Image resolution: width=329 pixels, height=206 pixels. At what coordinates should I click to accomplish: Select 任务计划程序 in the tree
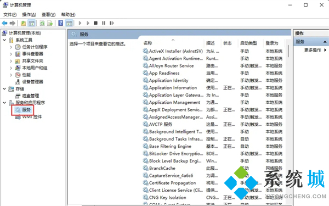[x=35, y=47]
